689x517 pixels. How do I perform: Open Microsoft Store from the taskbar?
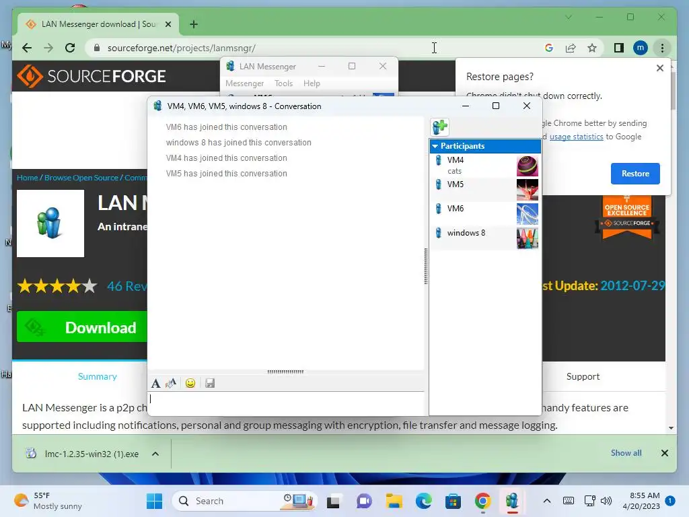coord(453,501)
